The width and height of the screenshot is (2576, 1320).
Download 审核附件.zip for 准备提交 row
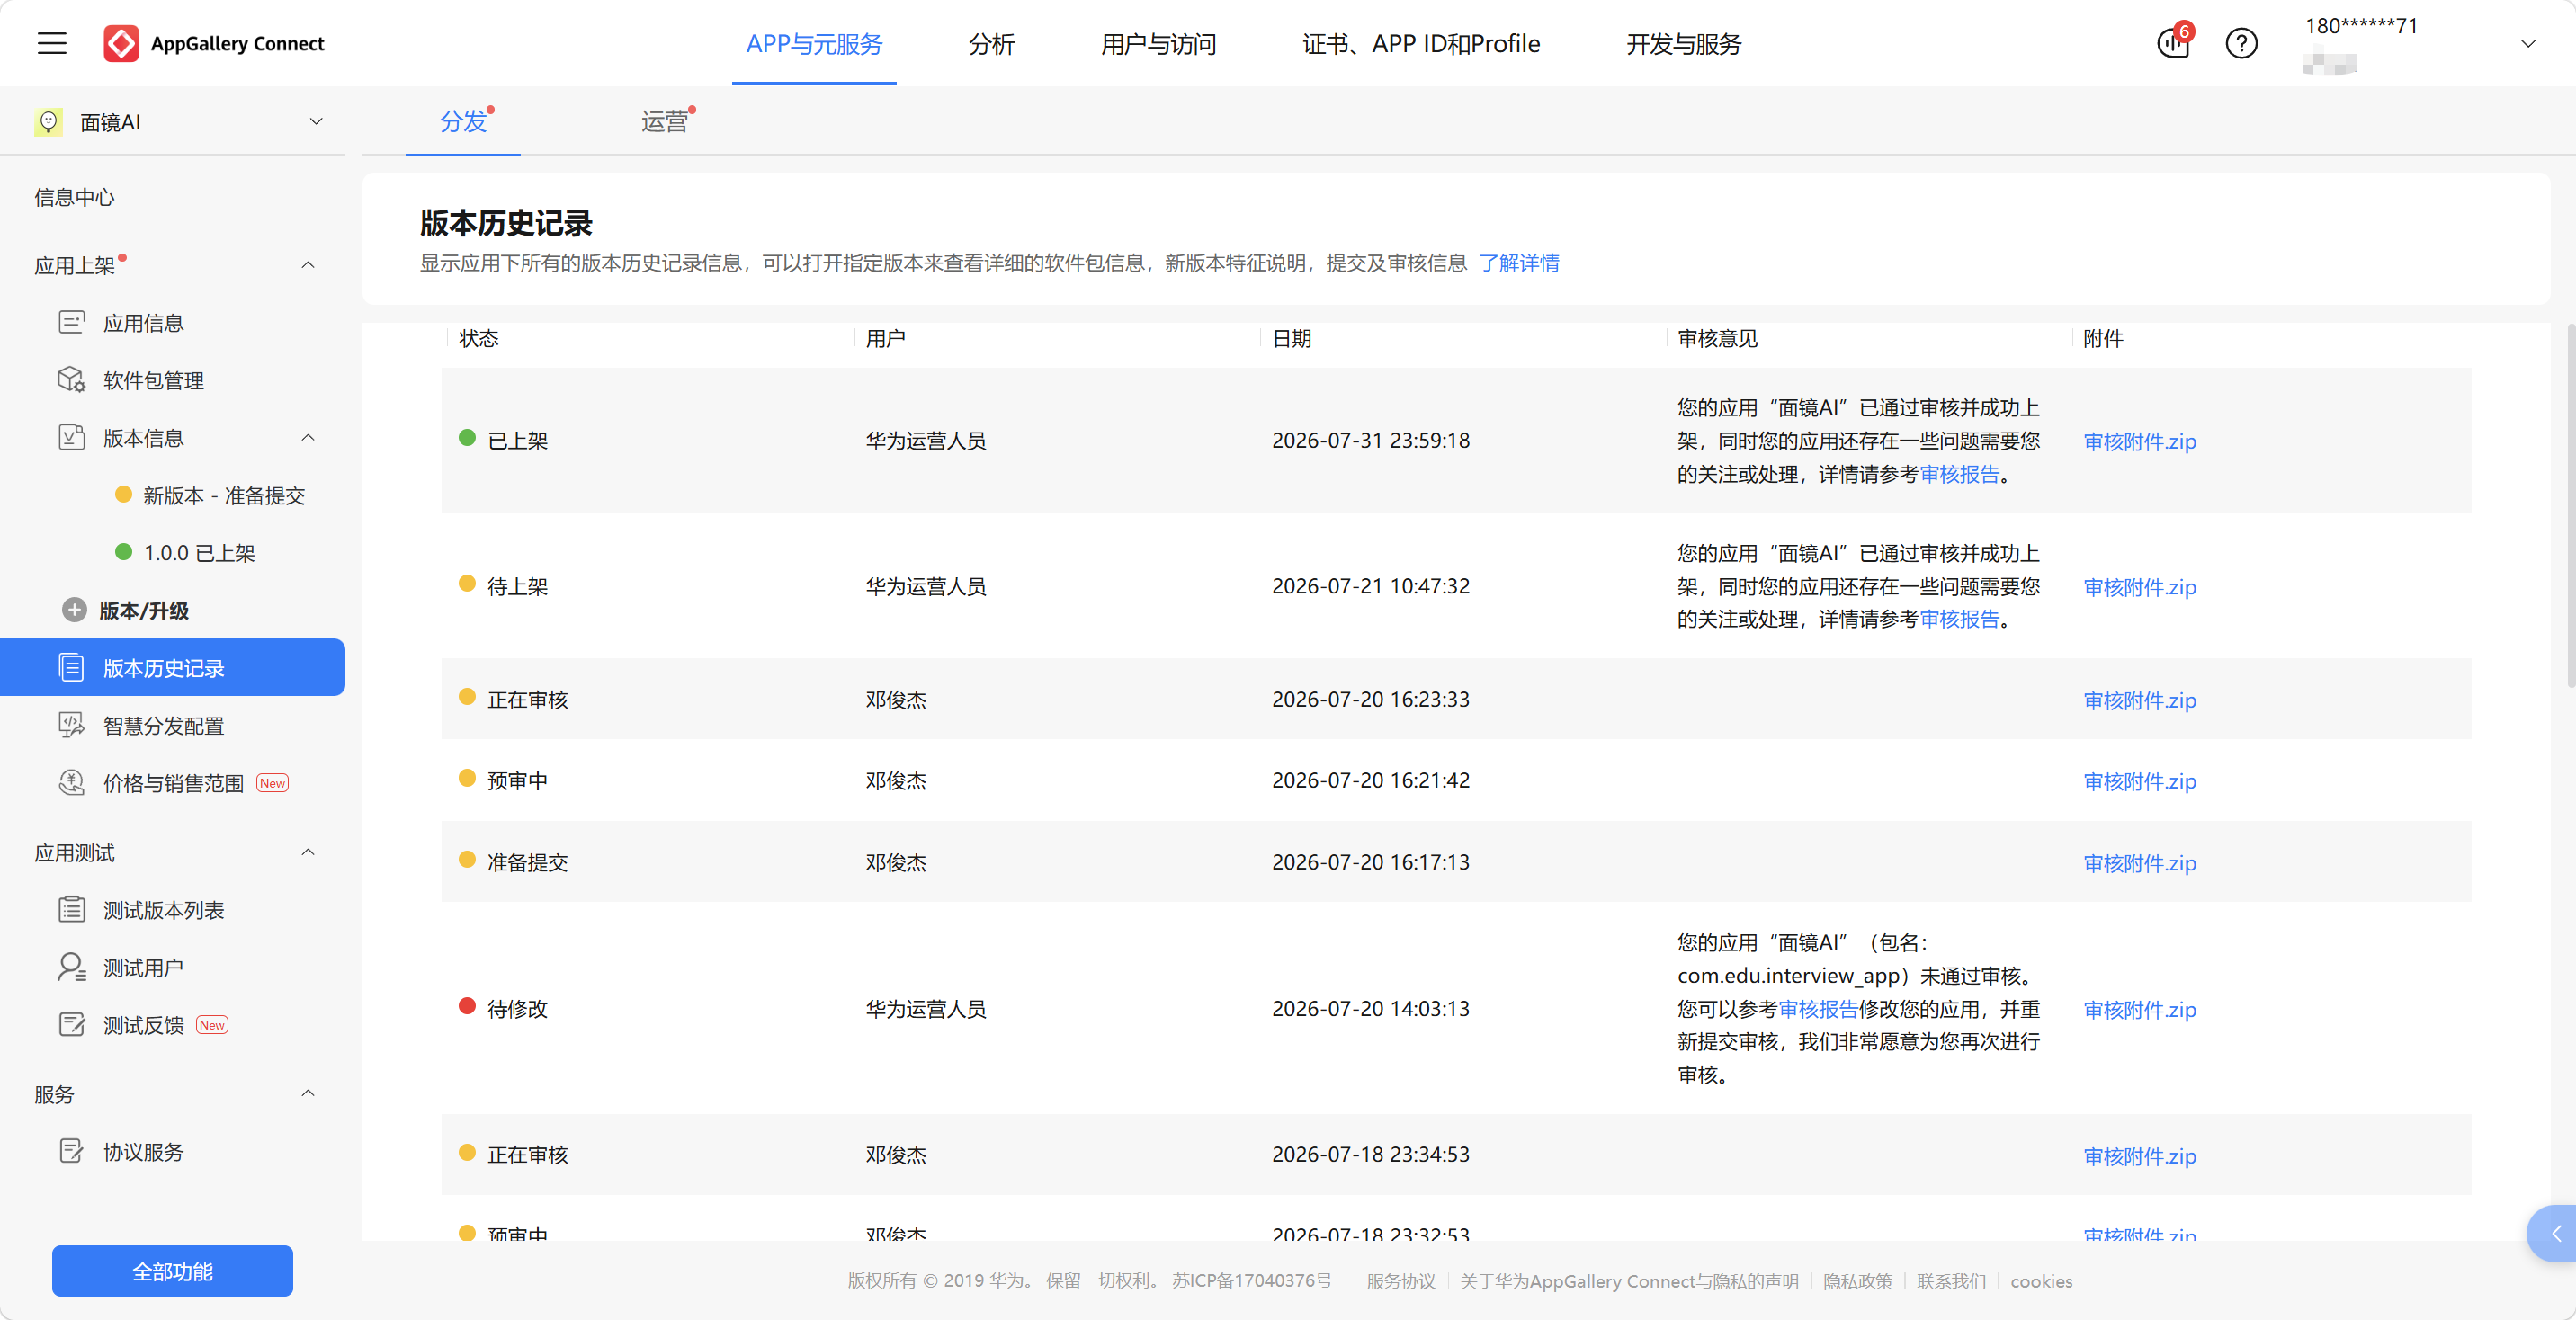[x=2139, y=863]
